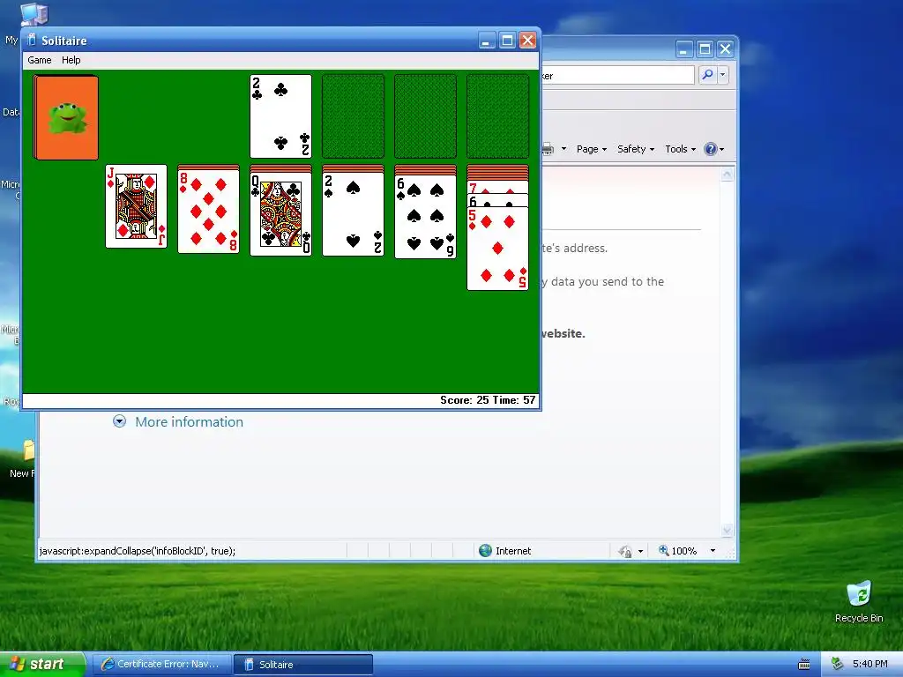Open the print options dropdown arrow

click(x=563, y=149)
